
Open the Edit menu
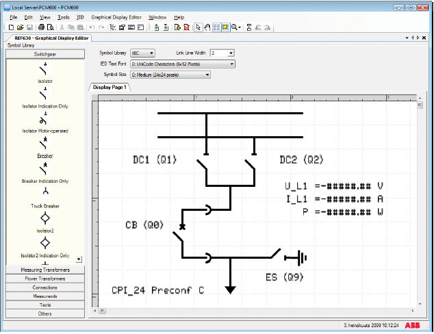click(28, 17)
